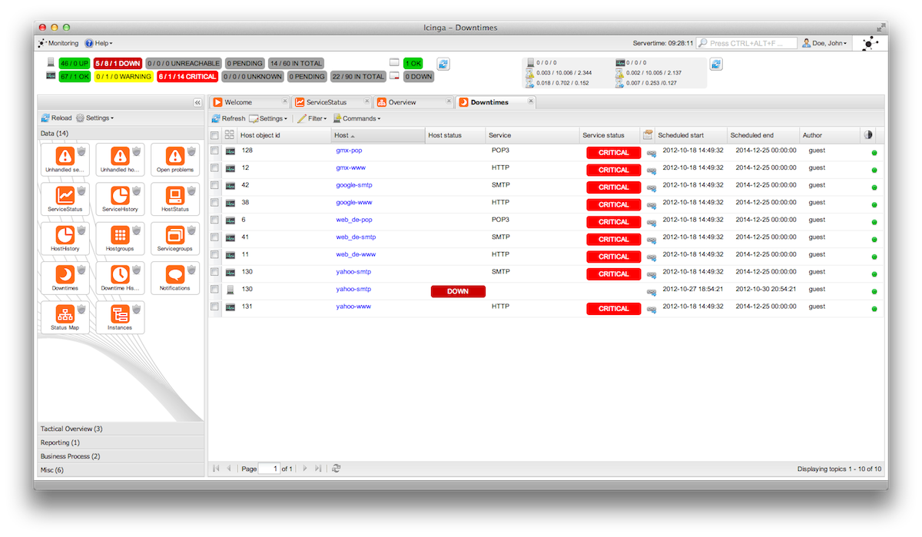Click the red CRITICAL status badge in header

(x=187, y=77)
